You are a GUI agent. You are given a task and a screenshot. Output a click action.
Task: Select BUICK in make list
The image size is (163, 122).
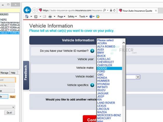(x=101, y=56)
